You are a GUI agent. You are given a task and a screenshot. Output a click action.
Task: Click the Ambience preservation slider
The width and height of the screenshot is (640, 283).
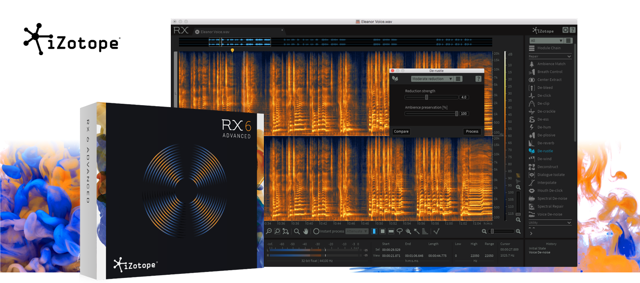click(431, 113)
